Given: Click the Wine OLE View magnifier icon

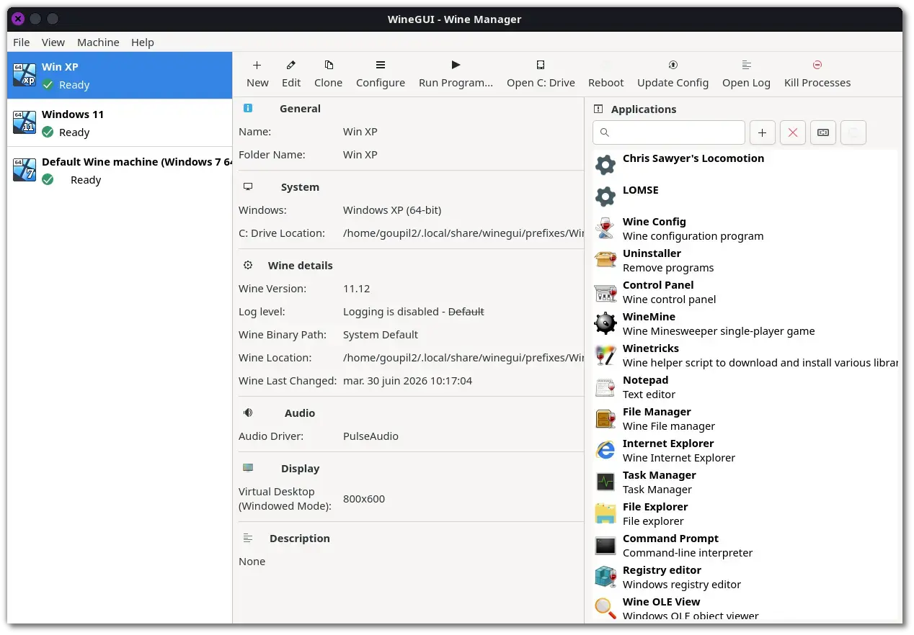Looking at the screenshot, I should [x=605, y=608].
